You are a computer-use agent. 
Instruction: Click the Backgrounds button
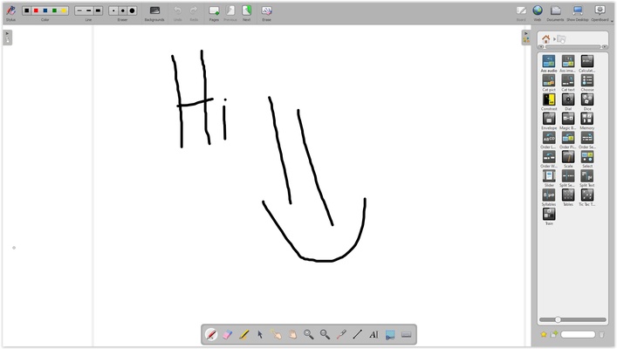point(154,11)
